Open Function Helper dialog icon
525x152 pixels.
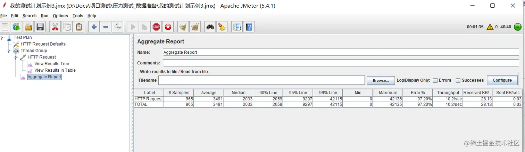237,27
